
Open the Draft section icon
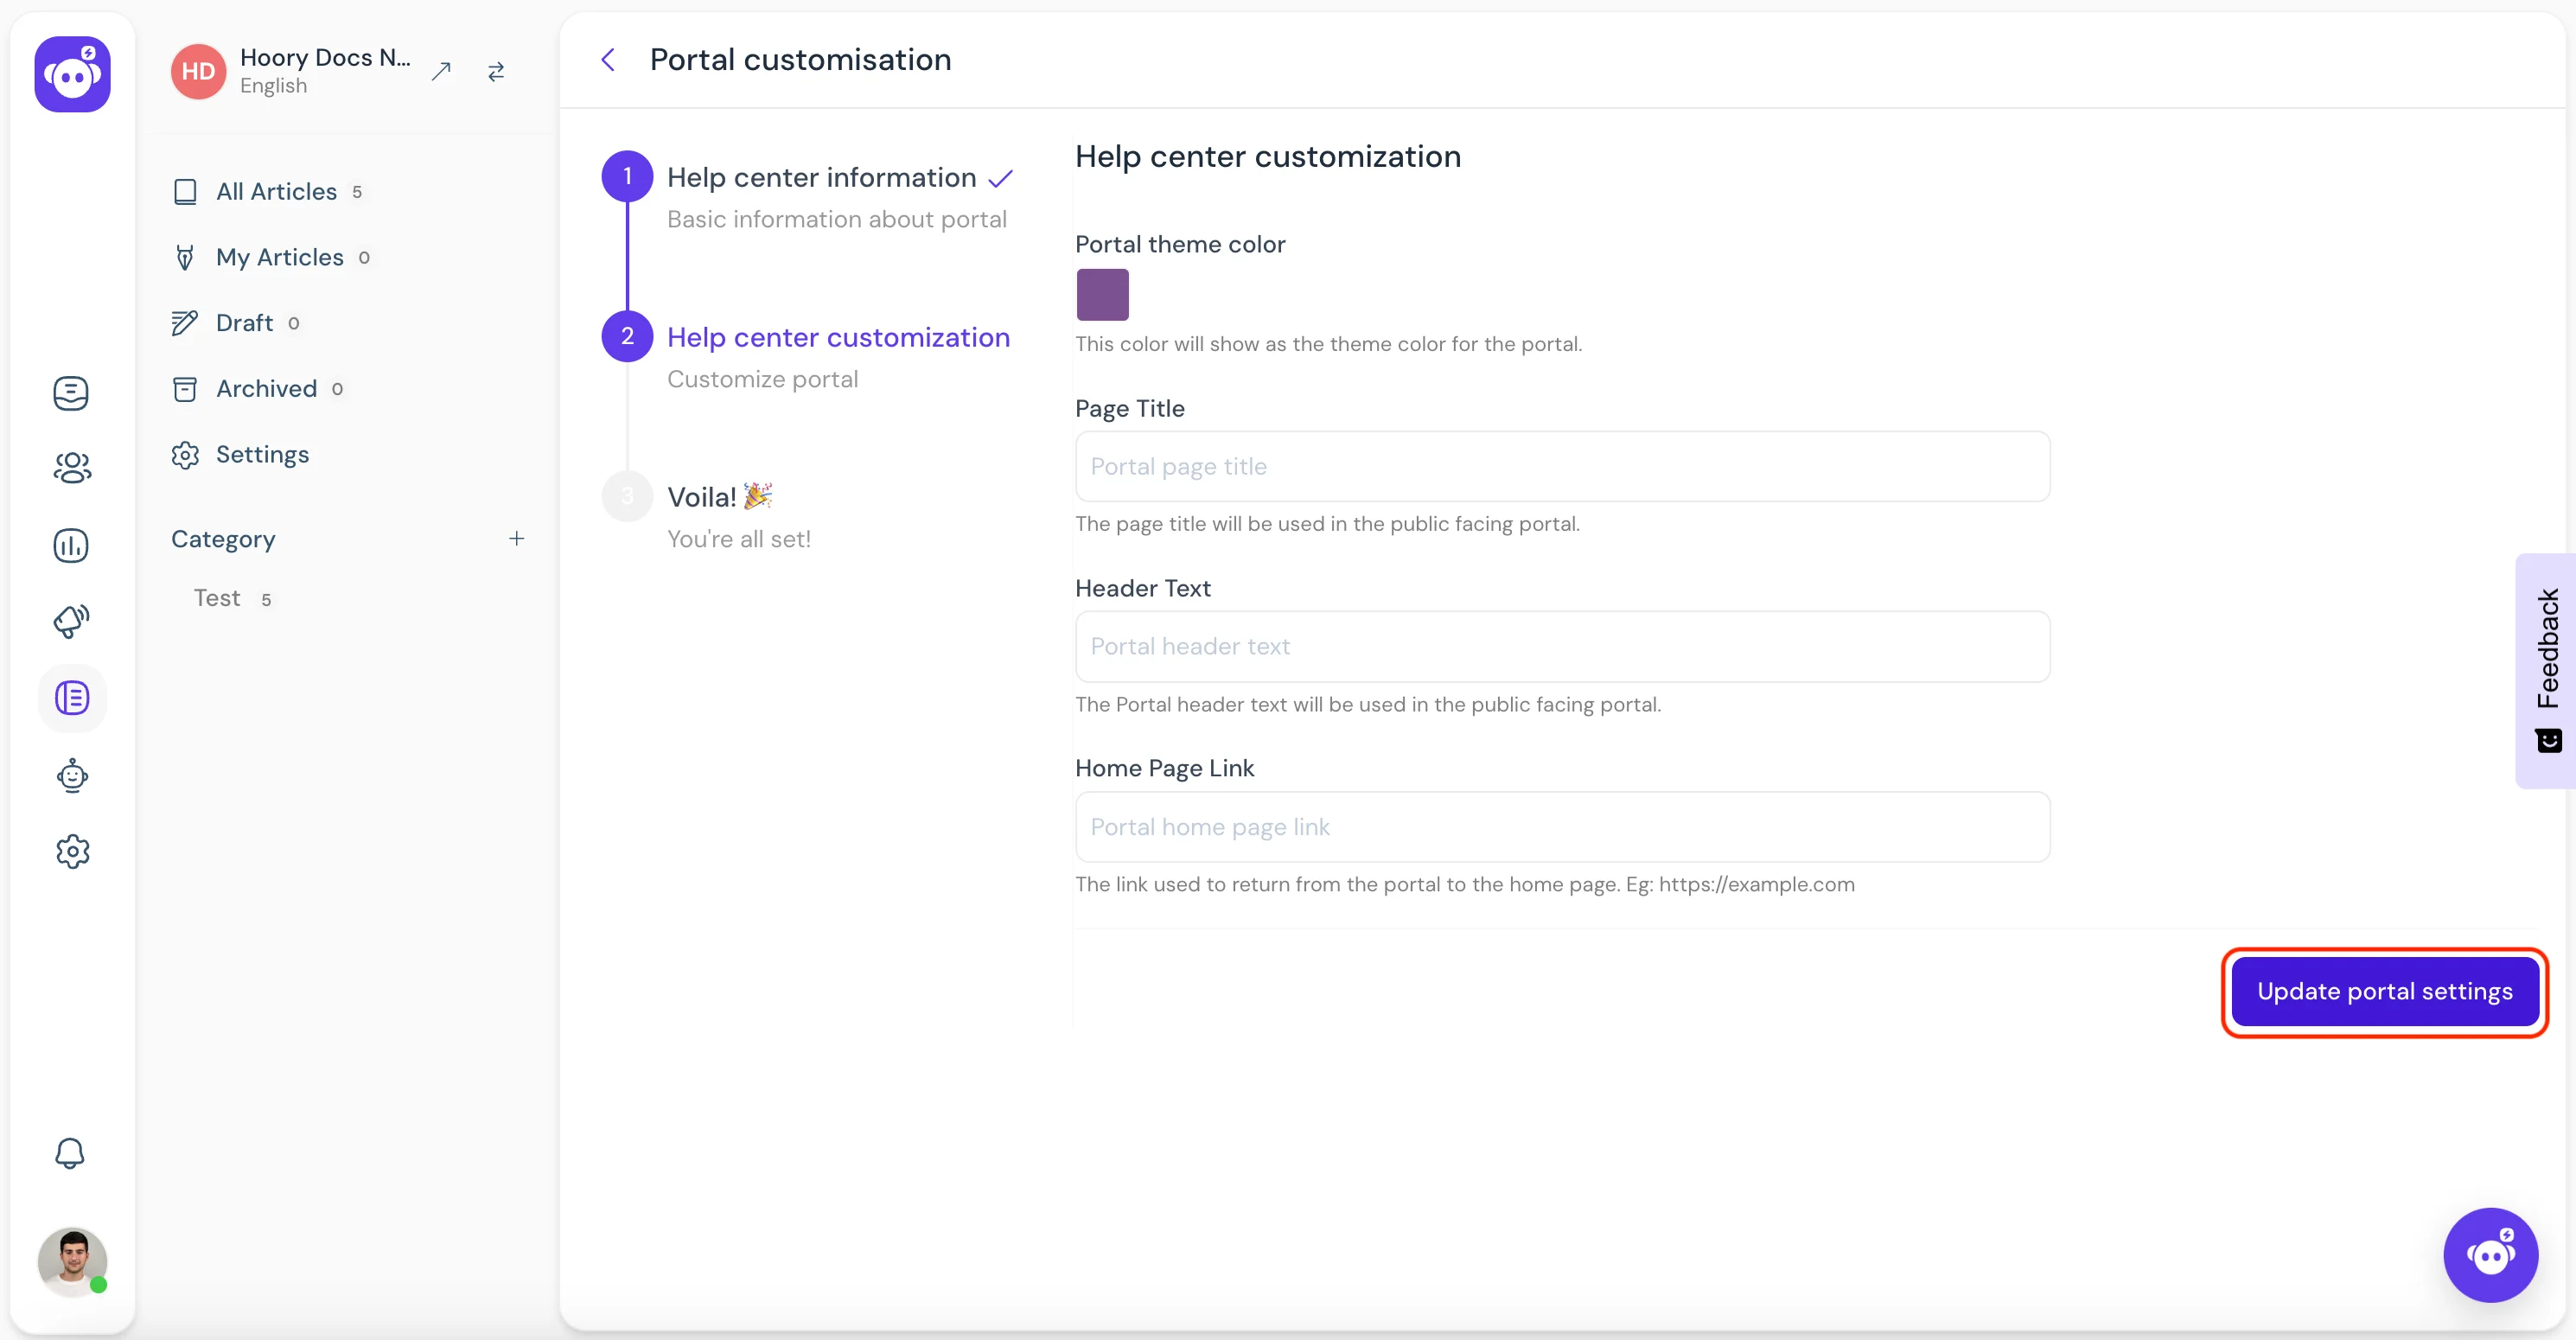click(186, 322)
